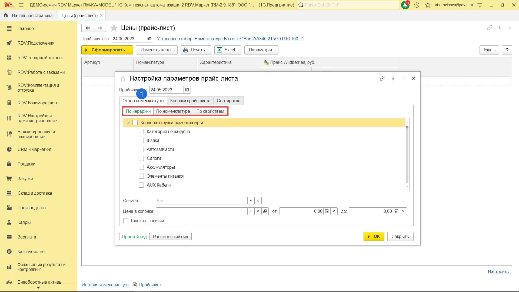Click the notifications bell icon
519x292 pixels.
tap(405, 5)
